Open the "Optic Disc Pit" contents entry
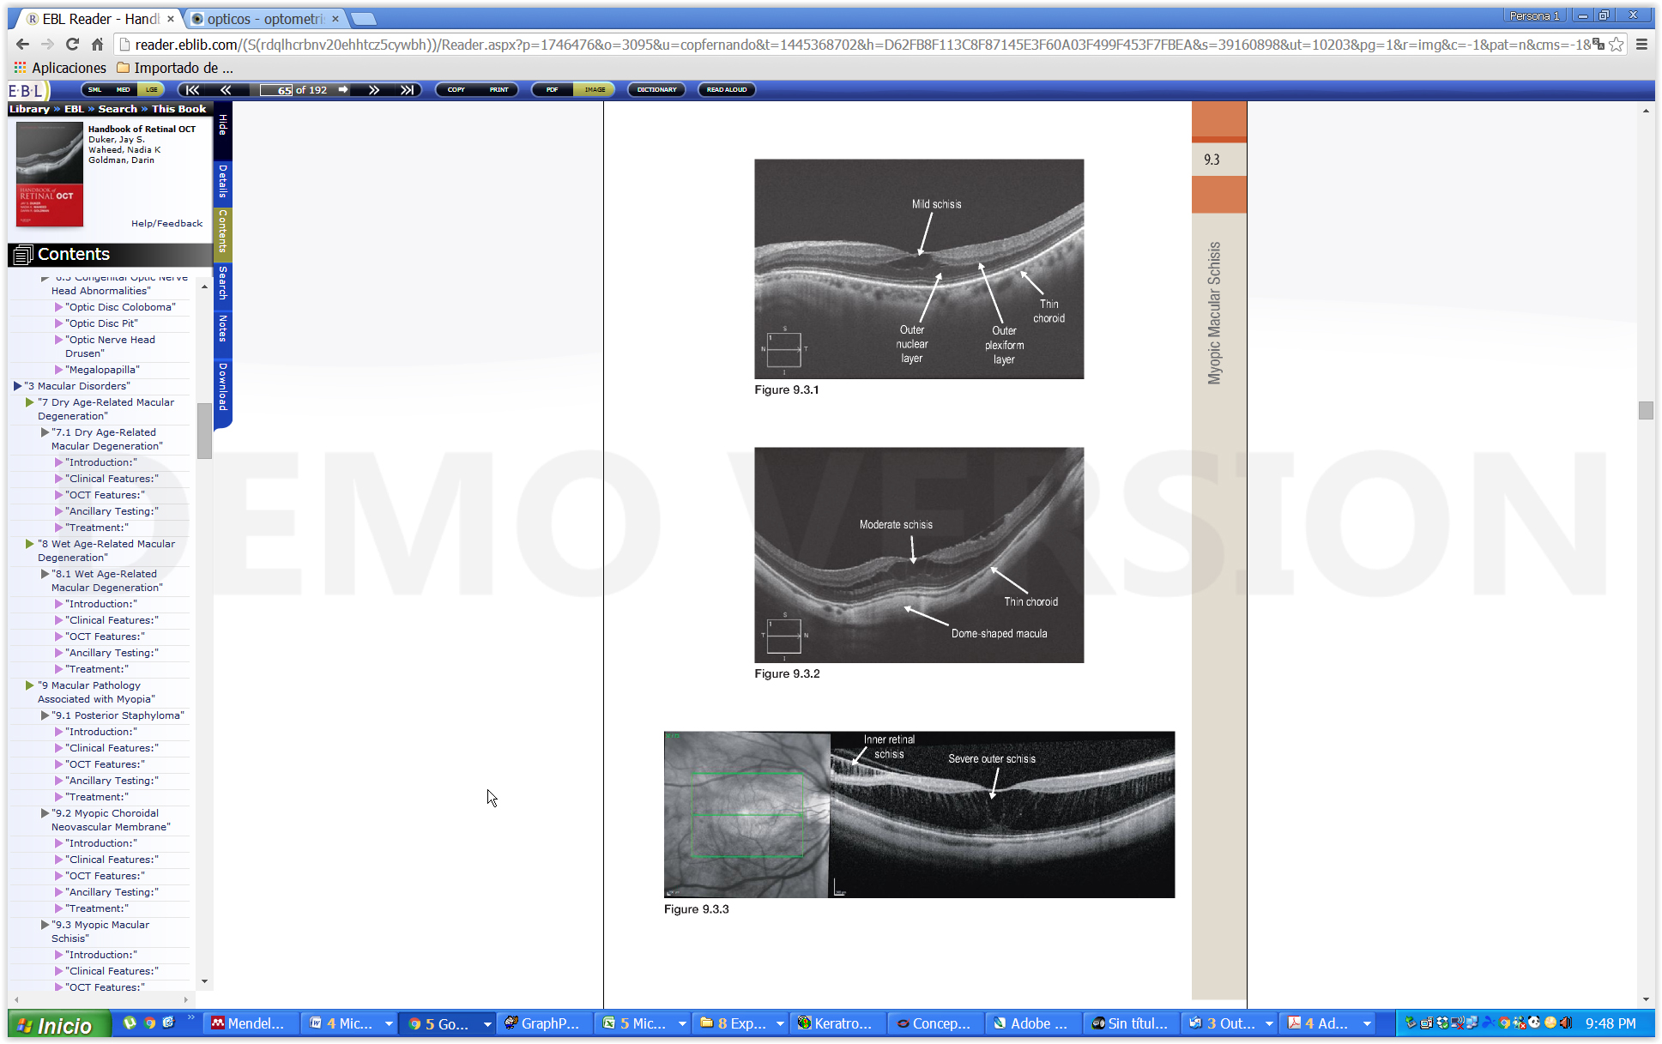 (x=101, y=323)
